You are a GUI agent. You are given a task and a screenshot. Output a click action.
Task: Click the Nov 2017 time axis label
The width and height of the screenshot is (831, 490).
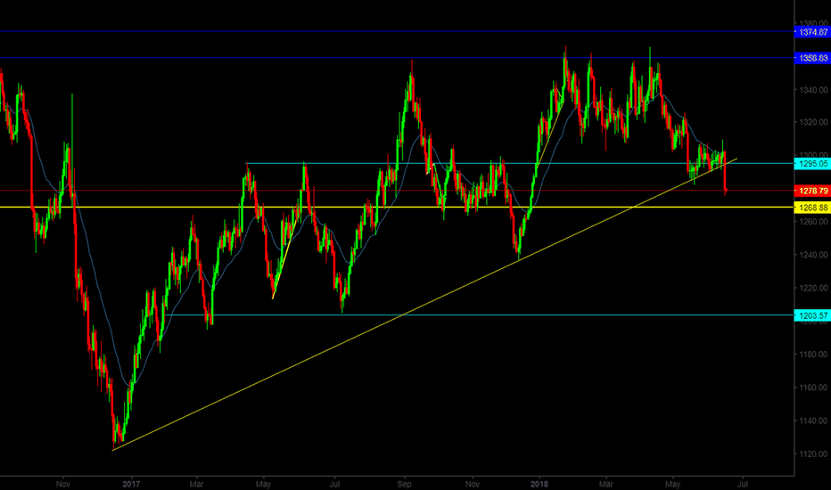(x=473, y=484)
